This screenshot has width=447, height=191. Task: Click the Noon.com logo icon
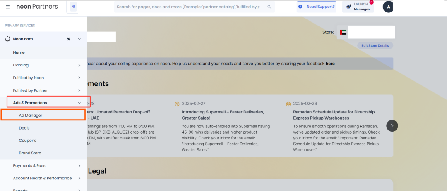pyautogui.click(x=8, y=39)
